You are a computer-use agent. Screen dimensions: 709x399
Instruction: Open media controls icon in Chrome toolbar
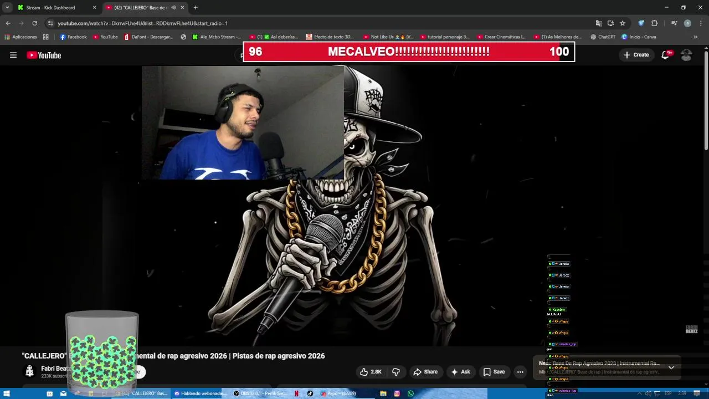click(x=674, y=23)
